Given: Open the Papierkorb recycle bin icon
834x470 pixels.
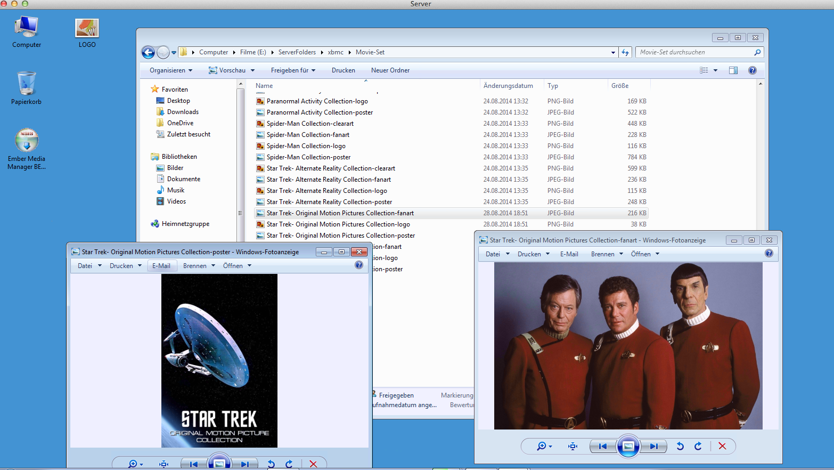Looking at the screenshot, I should coord(27,88).
